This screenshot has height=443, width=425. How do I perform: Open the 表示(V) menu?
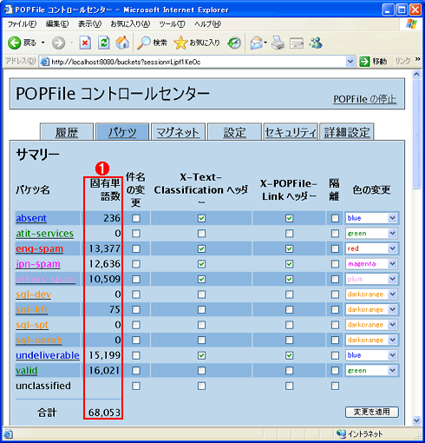pyautogui.click(x=89, y=24)
